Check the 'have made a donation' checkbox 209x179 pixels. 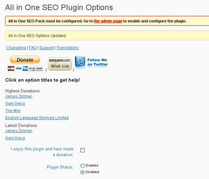83,150
